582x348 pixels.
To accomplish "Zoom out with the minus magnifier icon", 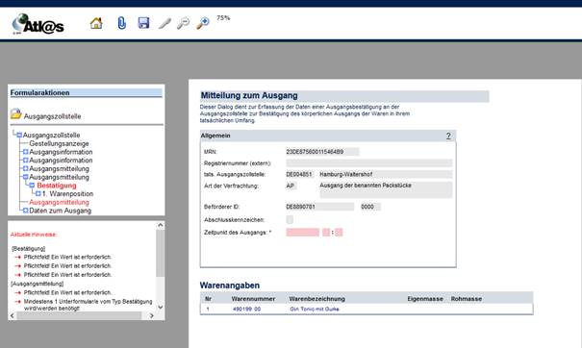I will click(183, 23).
